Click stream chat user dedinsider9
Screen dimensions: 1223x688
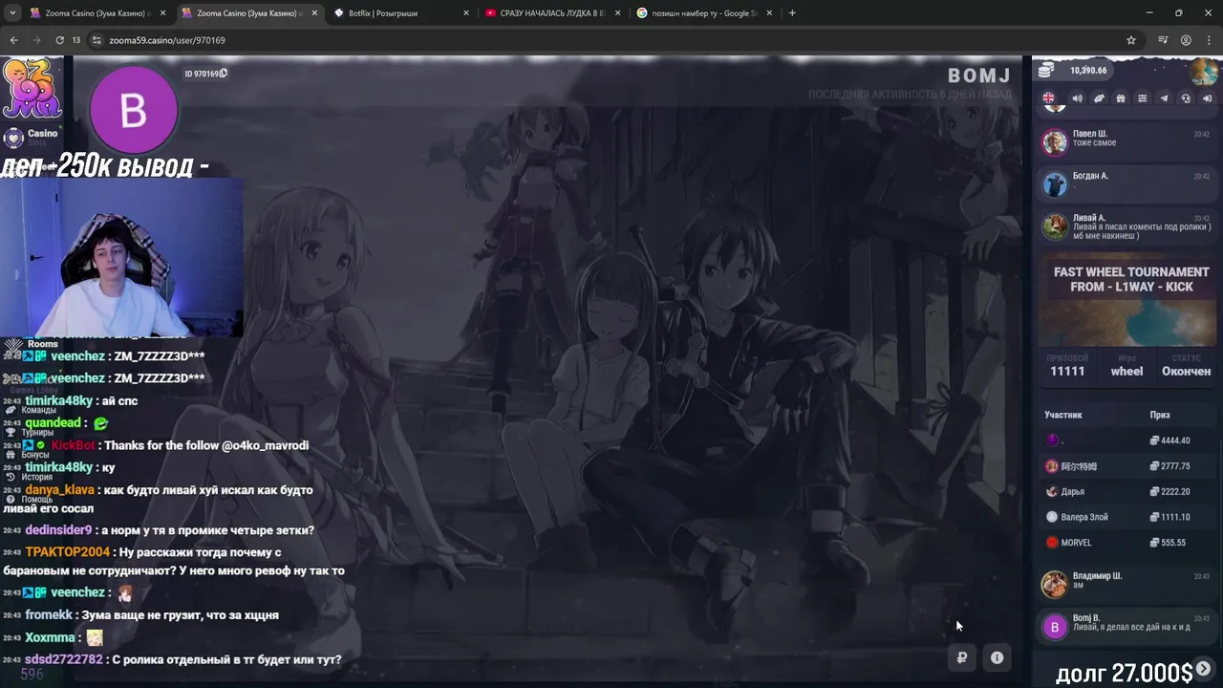tap(59, 530)
